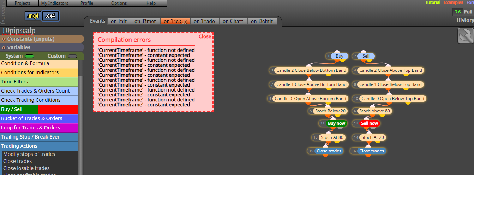Switch to the on Deinit tab
The height and width of the screenshot is (211, 480).
pos(262,21)
